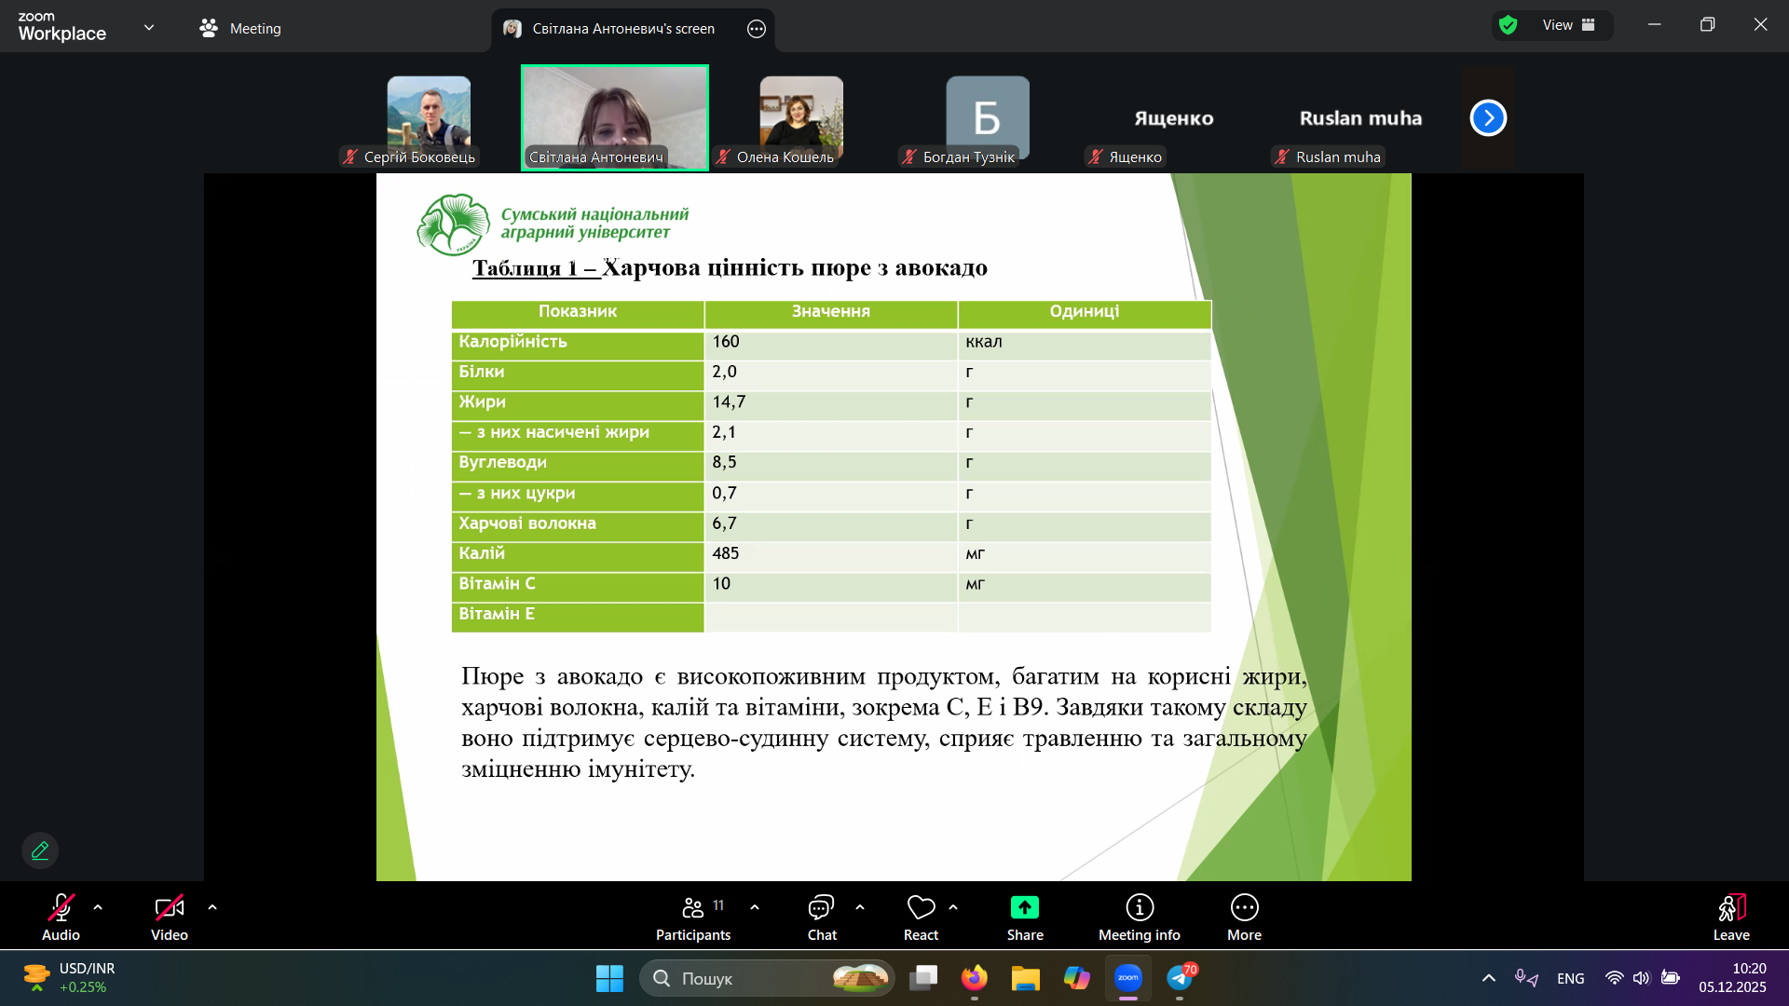Open screen share options ellipsis menu

(757, 29)
